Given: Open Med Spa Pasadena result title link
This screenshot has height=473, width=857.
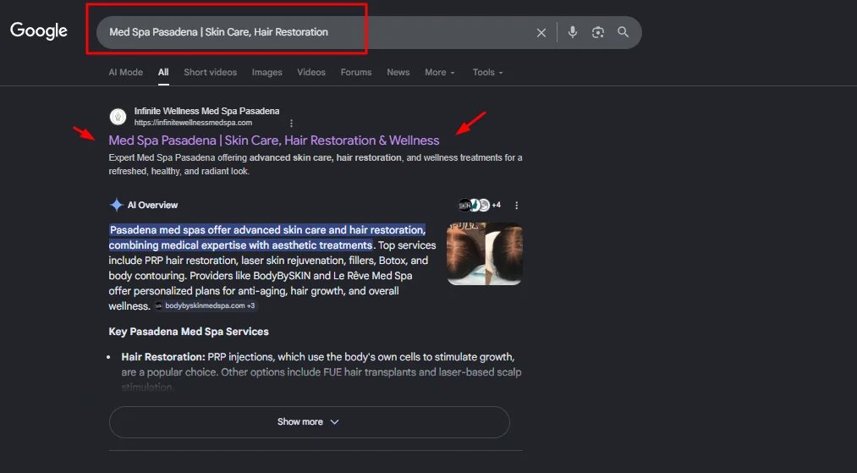Looking at the screenshot, I should pyautogui.click(x=274, y=140).
